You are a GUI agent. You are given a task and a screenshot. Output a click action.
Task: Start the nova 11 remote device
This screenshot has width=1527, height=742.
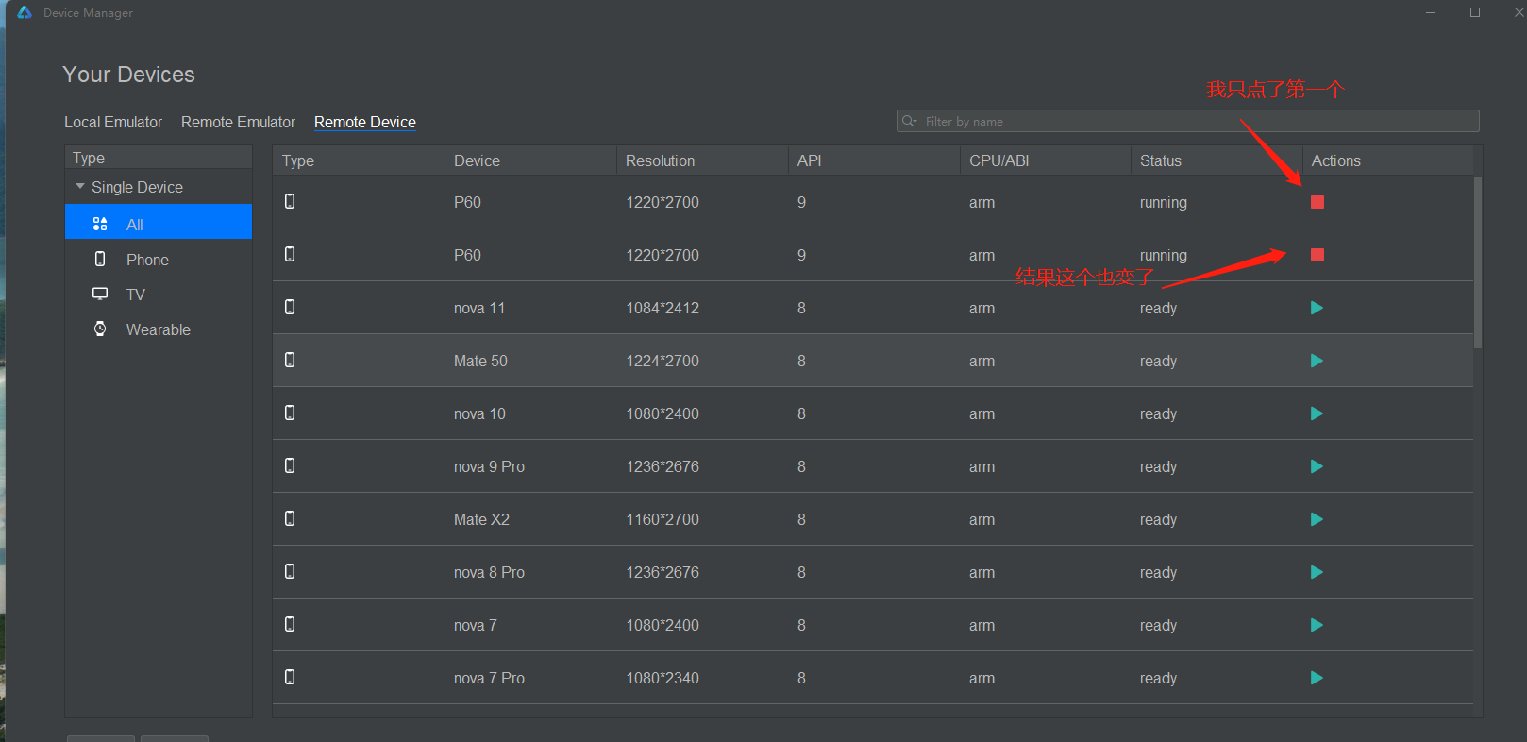[x=1317, y=308]
